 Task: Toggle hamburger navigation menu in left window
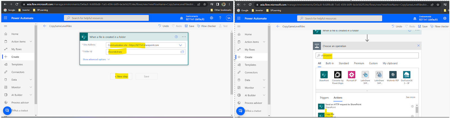(5, 26)
